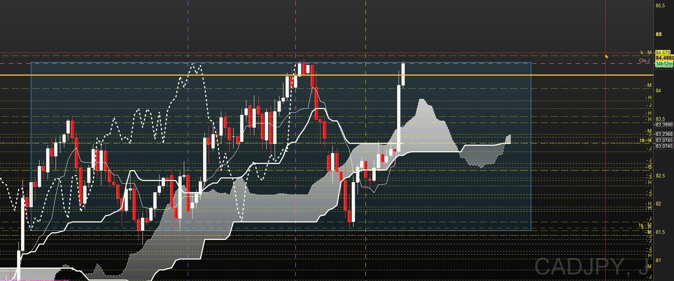Select the thick orange horizontal line
Screen dimensions: 674x281
click(327, 75)
